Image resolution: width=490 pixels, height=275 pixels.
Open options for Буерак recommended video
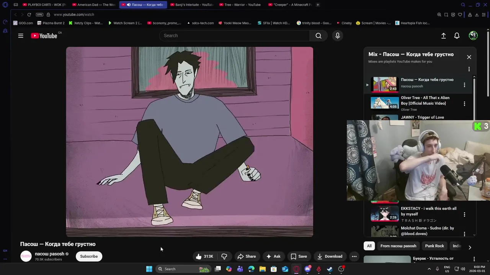474,259
